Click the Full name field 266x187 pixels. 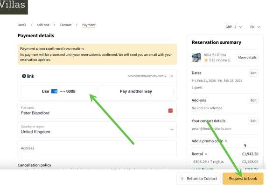coord(97,111)
